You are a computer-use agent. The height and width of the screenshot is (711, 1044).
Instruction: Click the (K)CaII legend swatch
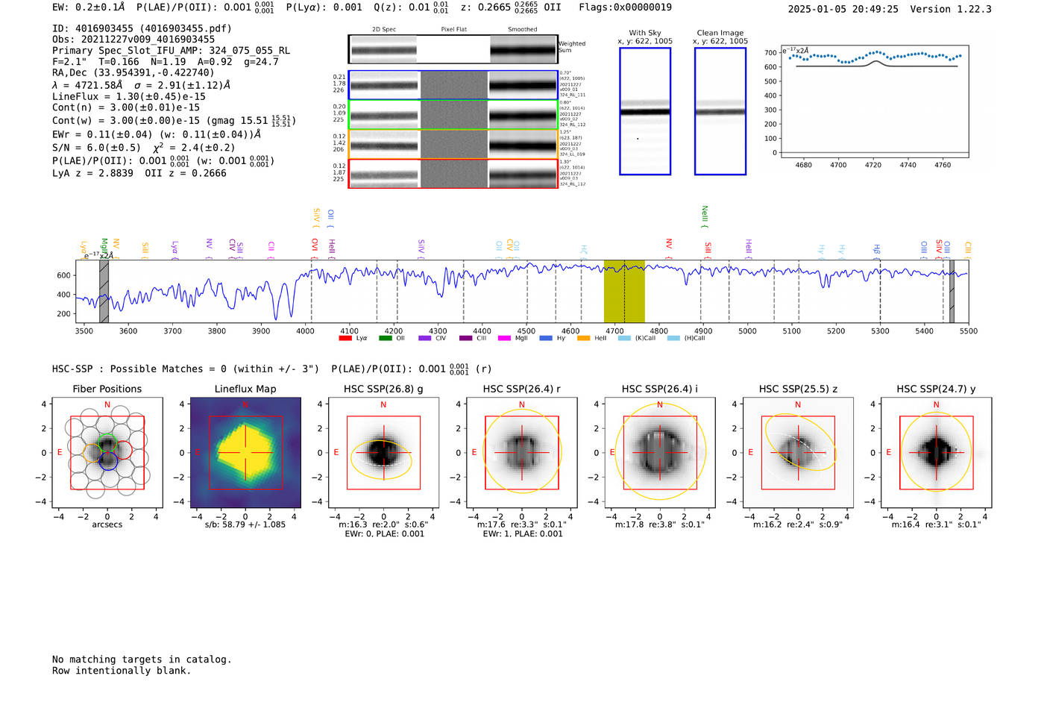624,338
